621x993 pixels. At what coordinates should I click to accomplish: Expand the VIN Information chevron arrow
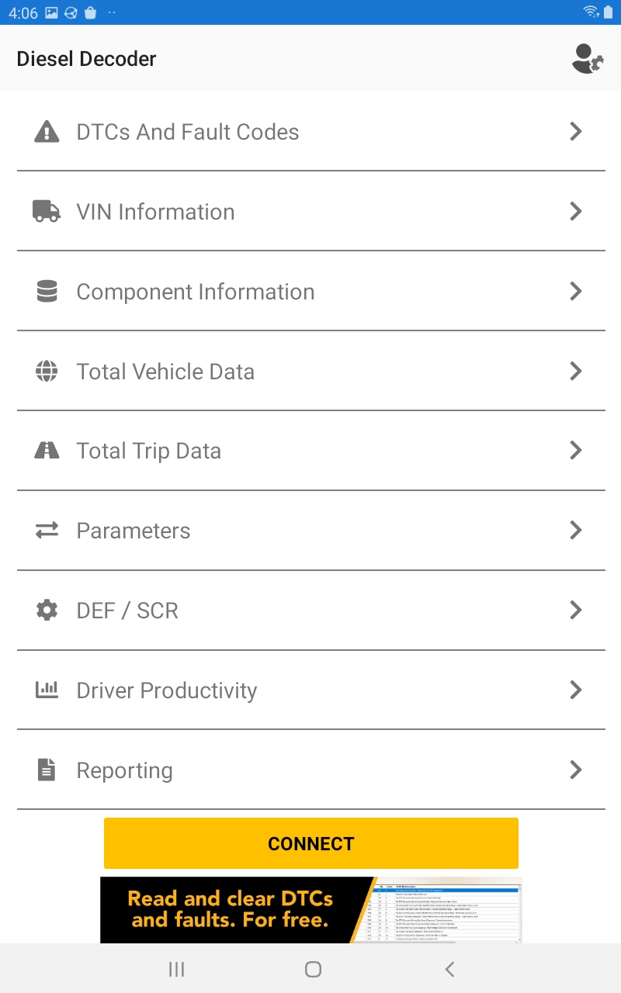[x=576, y=212]
